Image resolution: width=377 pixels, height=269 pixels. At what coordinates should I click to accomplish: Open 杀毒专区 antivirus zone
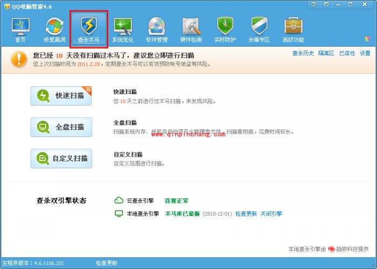tap(259, 30)
